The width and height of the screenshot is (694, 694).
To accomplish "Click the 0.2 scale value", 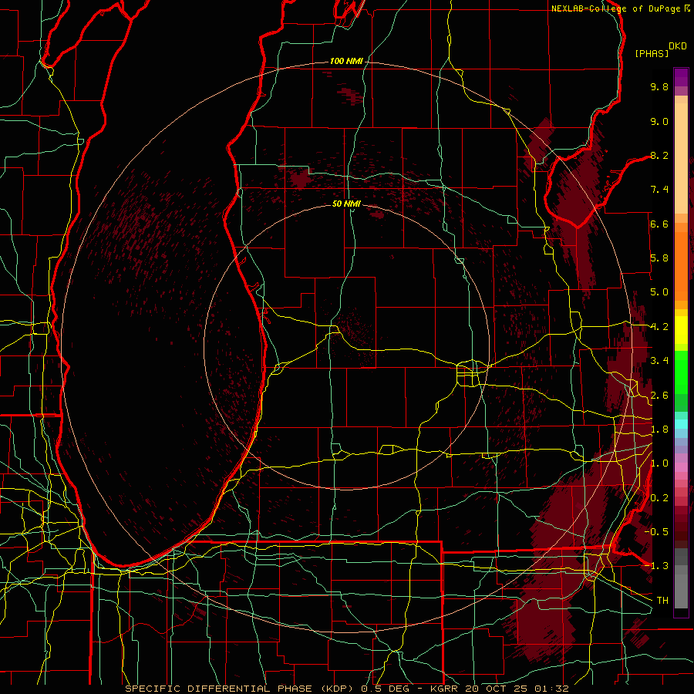I will click(x=659, y=498).
